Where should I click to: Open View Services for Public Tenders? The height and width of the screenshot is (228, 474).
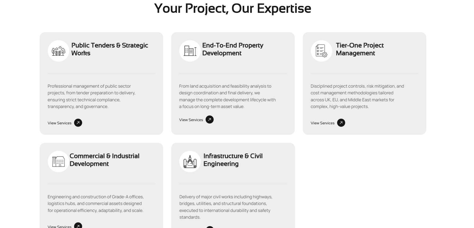coord(60,123)
